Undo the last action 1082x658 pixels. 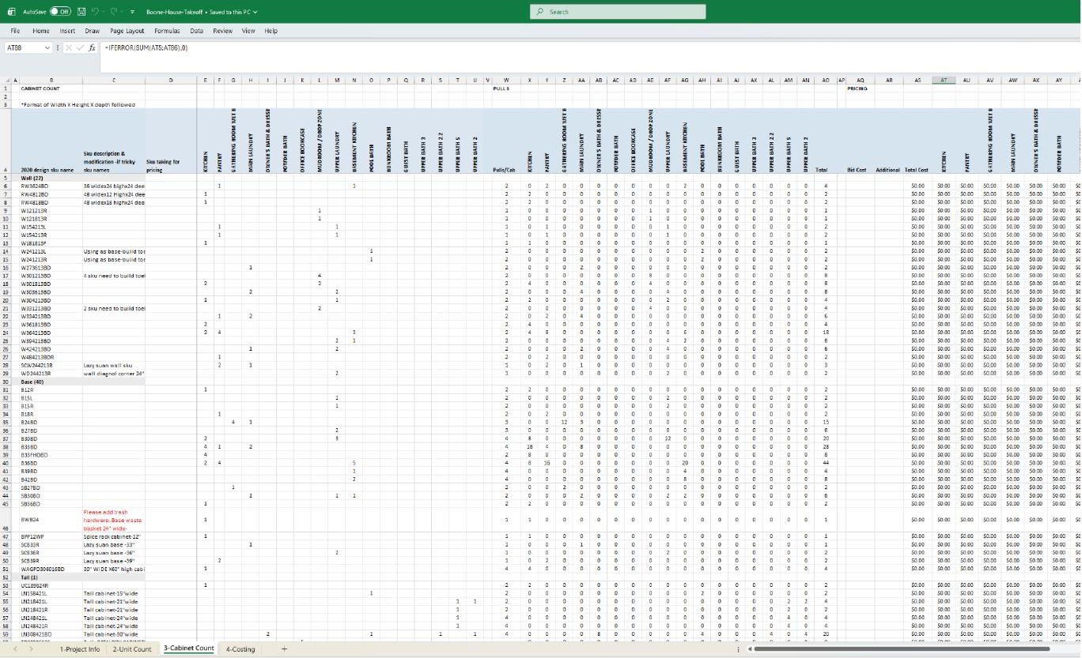[95, 12]
